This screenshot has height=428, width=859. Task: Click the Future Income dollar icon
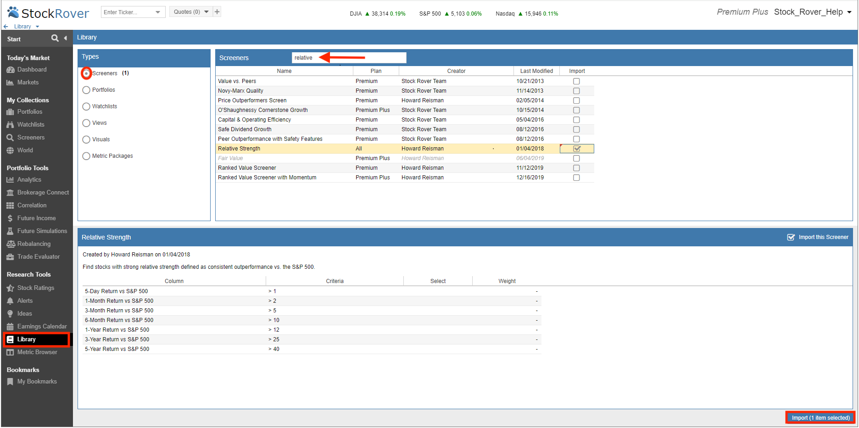point(11,218)
